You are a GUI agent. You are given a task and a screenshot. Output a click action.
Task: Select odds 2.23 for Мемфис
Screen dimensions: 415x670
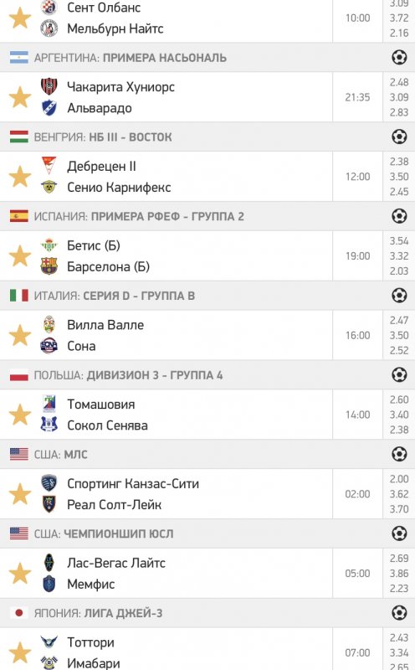(399, 589)
